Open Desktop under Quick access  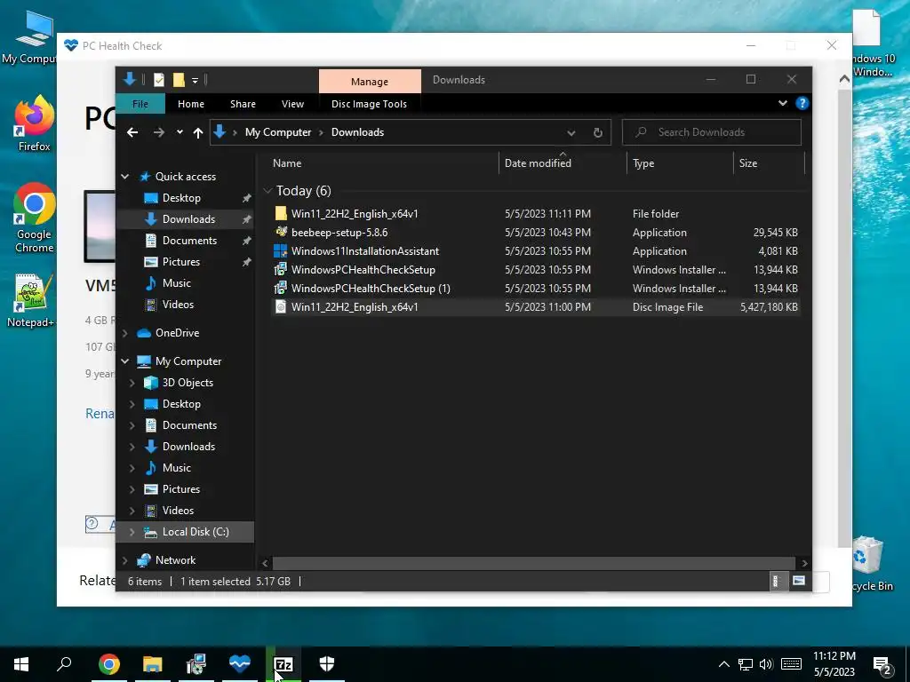click(181, 198)
